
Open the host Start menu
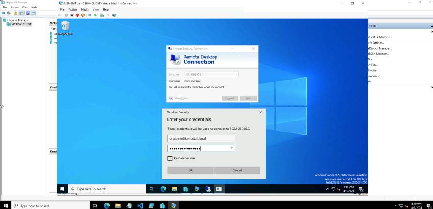6,206
